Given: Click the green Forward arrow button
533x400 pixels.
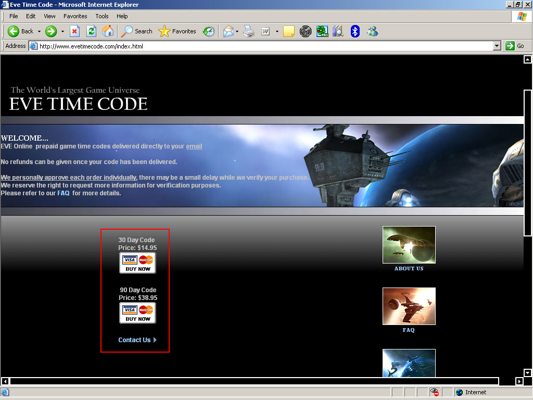Looking at the screenshot, I should click(x=51, y=31).
